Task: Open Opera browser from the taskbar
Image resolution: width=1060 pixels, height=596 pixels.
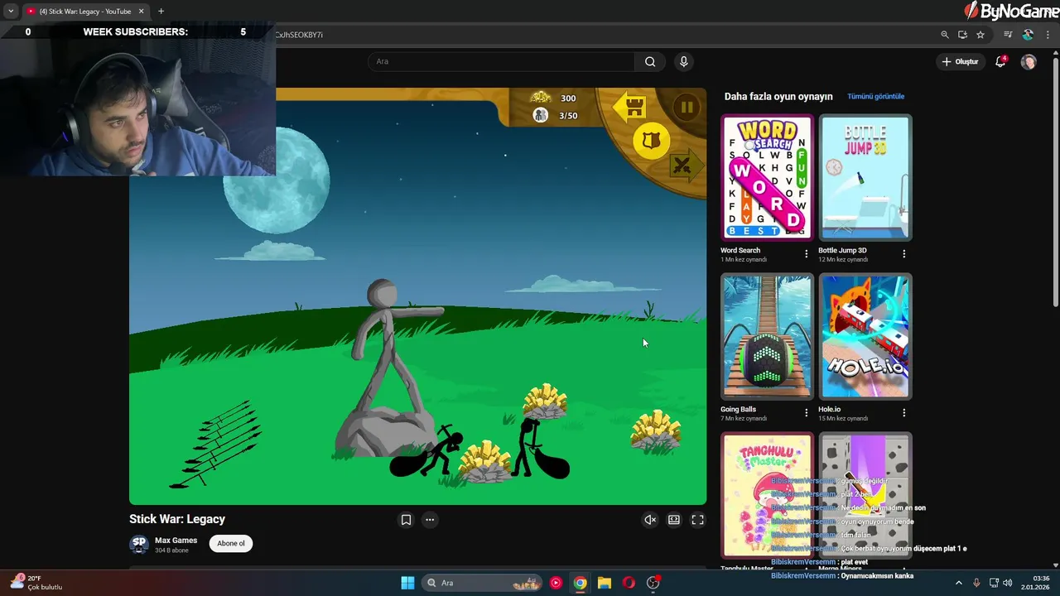Action: 629,583
